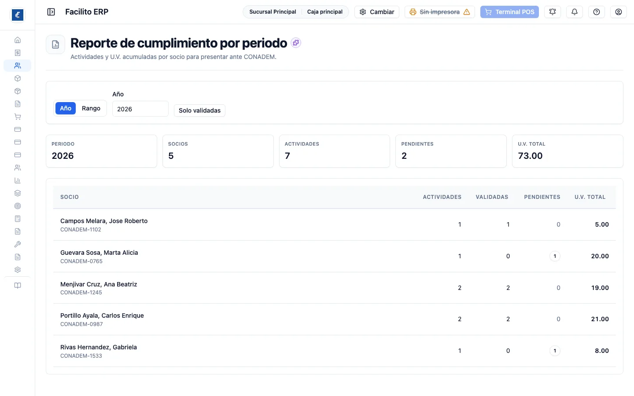This screenshot has width=634, height=396.
Task: Open the help question mark icon
Action: coord(597,12)
